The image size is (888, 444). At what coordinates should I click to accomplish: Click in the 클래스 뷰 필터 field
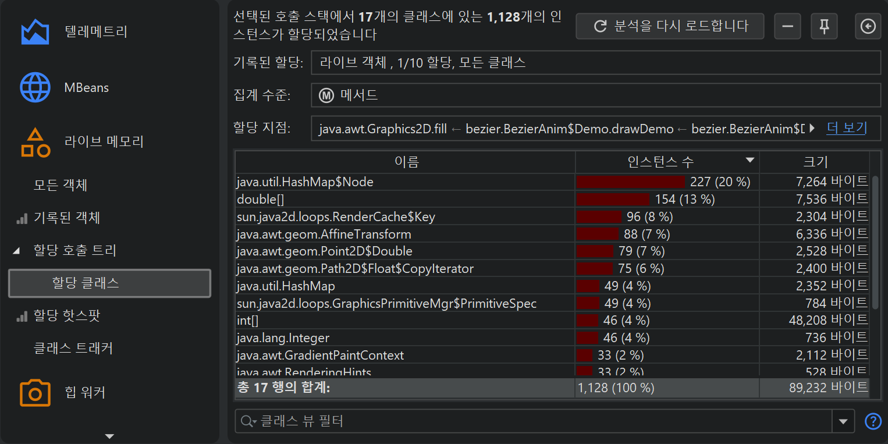point(535,421)
